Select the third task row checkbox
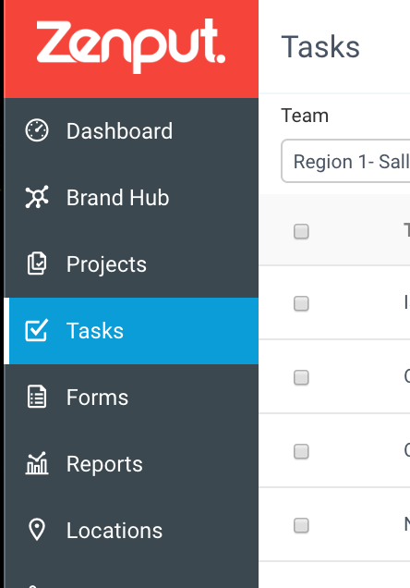The image size is (410, 588). pyautogui.click(x=301, y=451)
